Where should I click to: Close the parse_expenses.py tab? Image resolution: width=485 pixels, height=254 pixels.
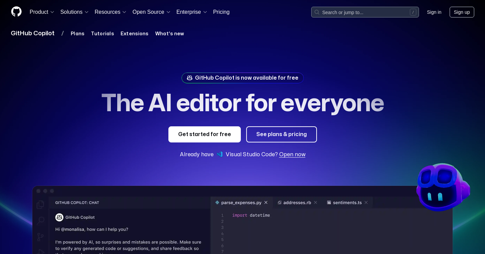(266, 203)
